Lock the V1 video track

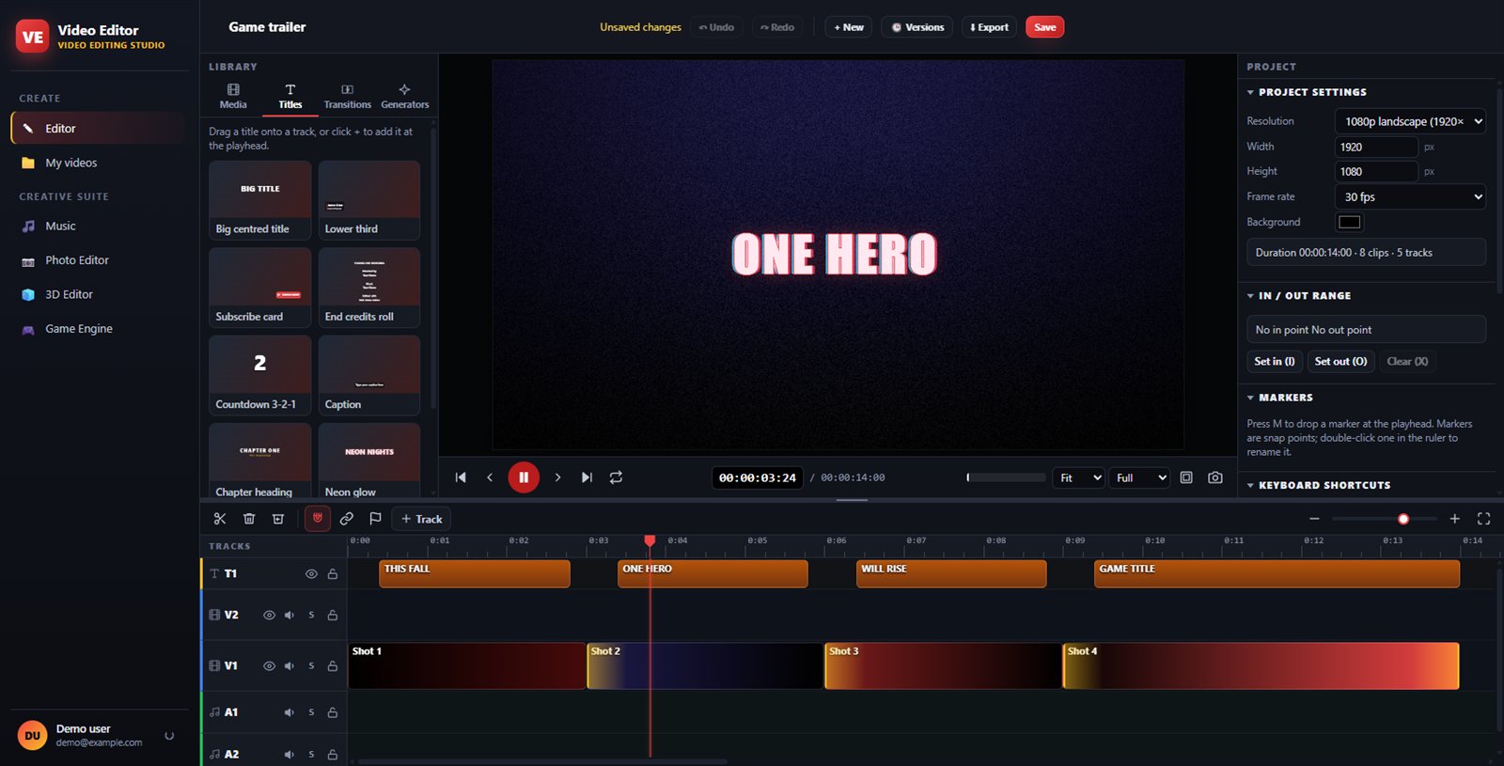click(x=333, y=666)
